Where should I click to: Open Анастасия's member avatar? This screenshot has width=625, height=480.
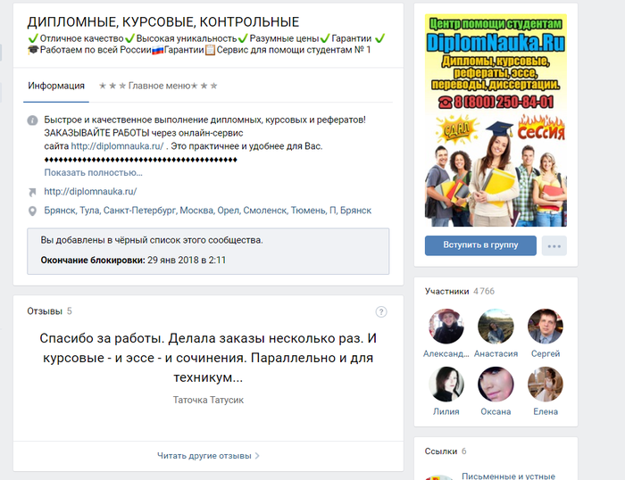pyautogui.click(x=496, y=327)
